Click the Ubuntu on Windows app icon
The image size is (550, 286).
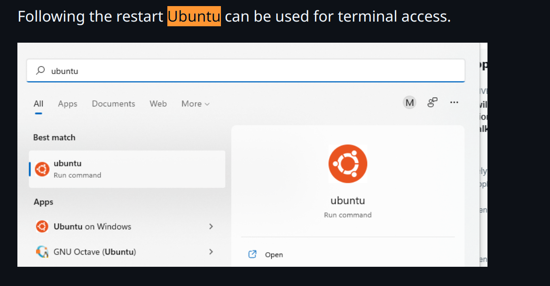click(42, 226)
